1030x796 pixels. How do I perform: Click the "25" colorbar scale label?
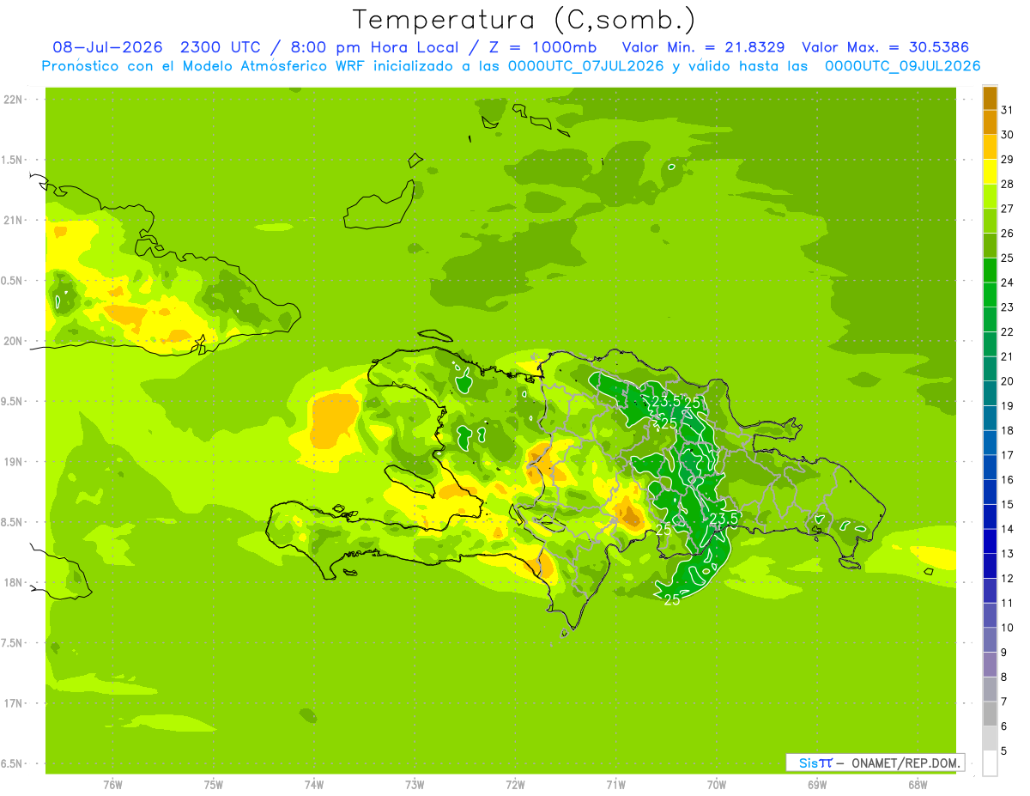[1008, 258]
